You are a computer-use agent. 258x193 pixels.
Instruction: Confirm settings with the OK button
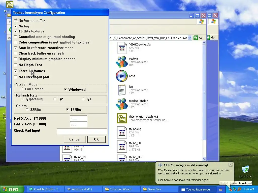point(96,139)
